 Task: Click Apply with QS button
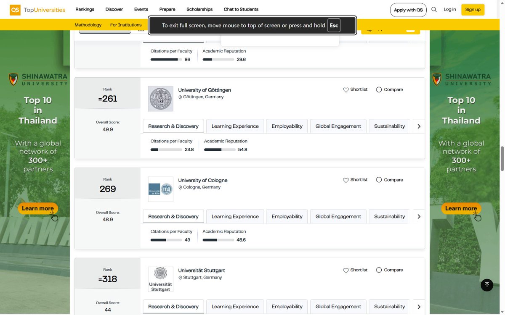408,10
